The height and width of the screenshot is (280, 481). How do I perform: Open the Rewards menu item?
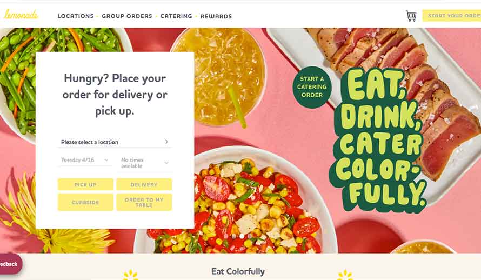point(216,16)
